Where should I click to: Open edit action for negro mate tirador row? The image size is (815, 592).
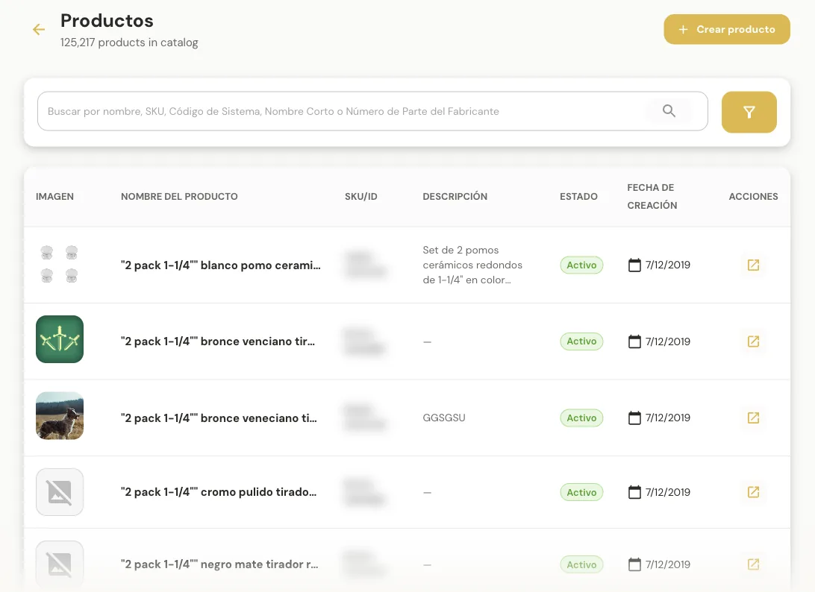point(753,564)
